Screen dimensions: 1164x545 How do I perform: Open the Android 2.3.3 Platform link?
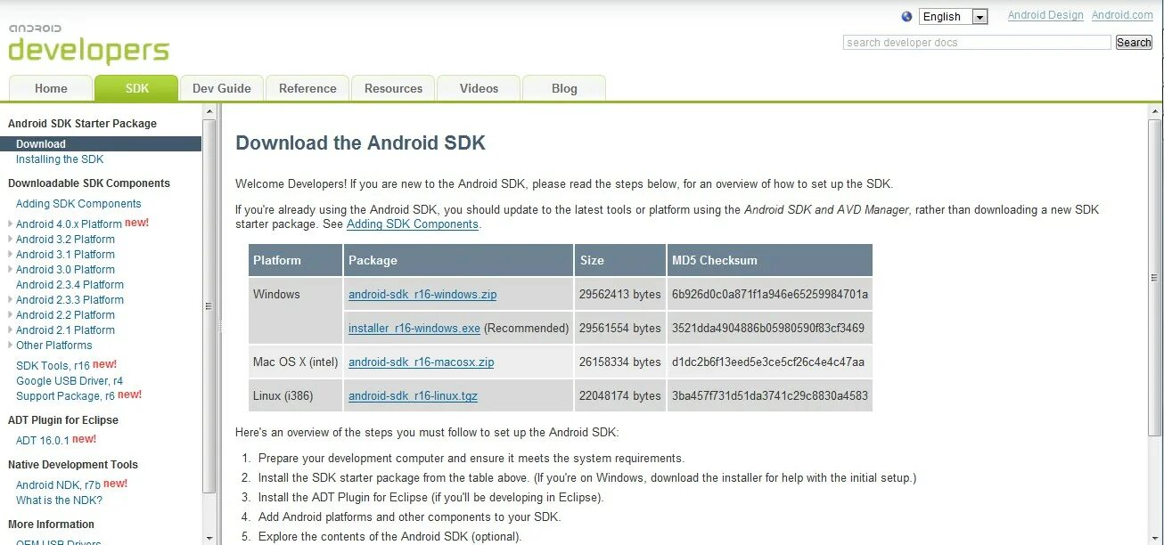[70, 300]
